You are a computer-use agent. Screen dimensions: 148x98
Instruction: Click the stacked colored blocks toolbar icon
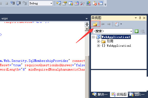coord(89,4)
